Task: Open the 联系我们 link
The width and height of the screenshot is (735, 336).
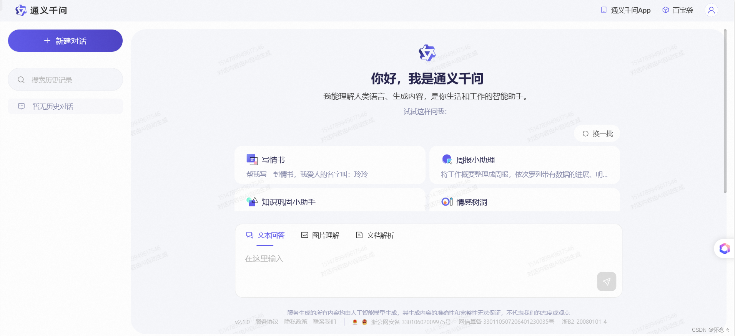Action: [x=324, y=322]
